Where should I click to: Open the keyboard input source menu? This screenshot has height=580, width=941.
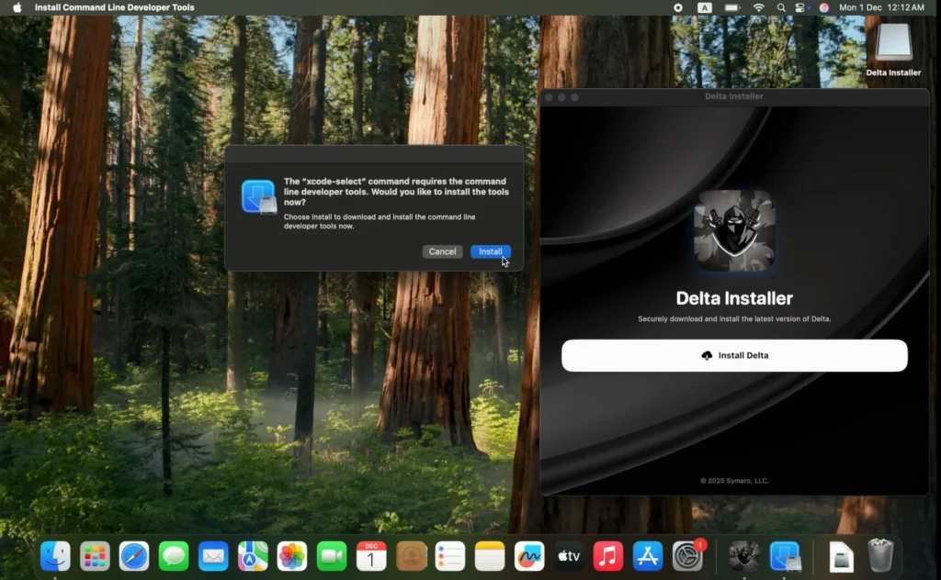pyautogui.click(x=705, y=7)
